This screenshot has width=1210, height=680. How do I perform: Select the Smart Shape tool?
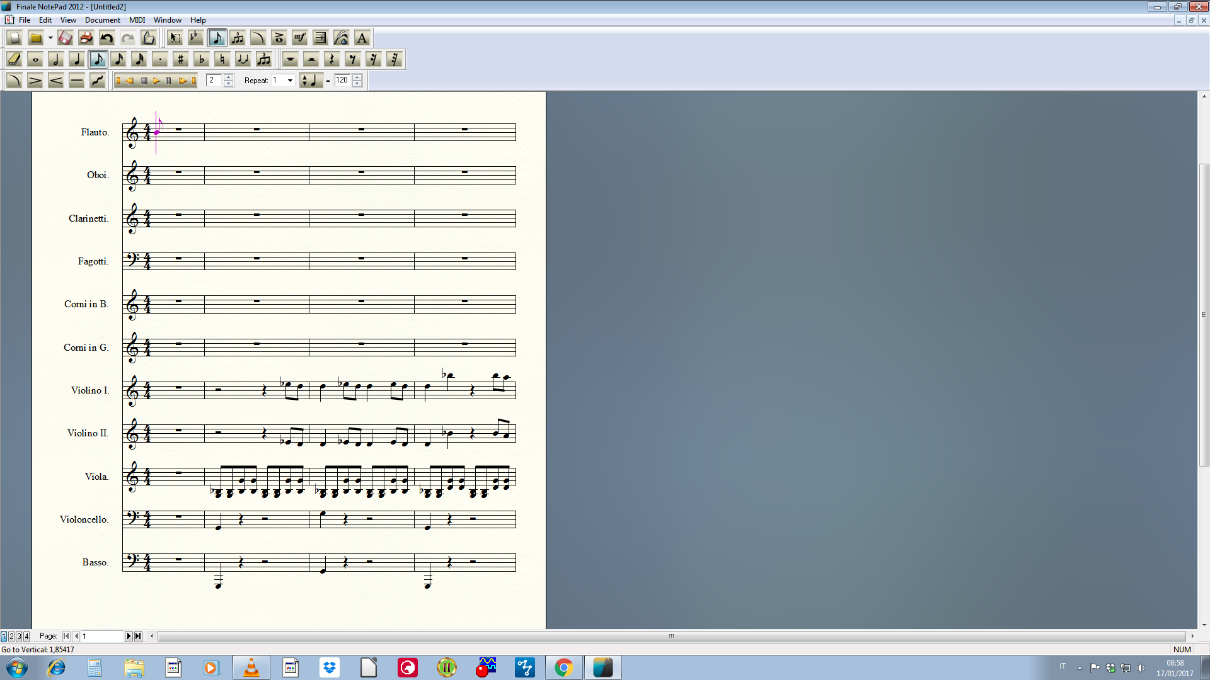point(258,38)
